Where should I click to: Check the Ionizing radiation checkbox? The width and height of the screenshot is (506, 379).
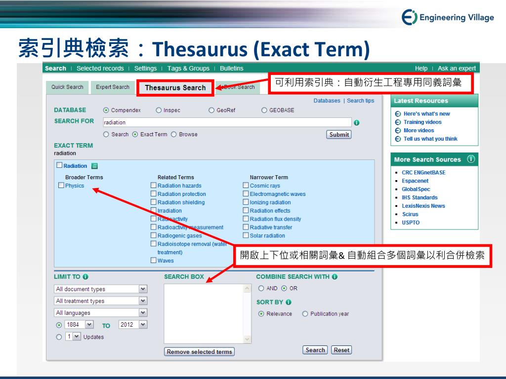(x=246, y=202)
